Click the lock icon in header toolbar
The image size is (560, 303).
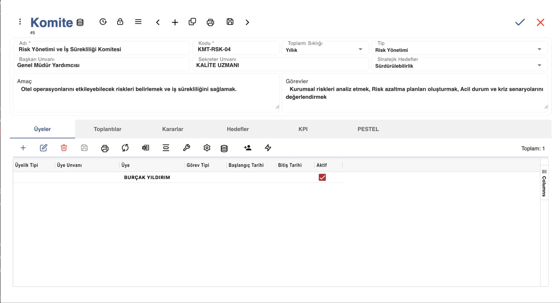point(120,22)
